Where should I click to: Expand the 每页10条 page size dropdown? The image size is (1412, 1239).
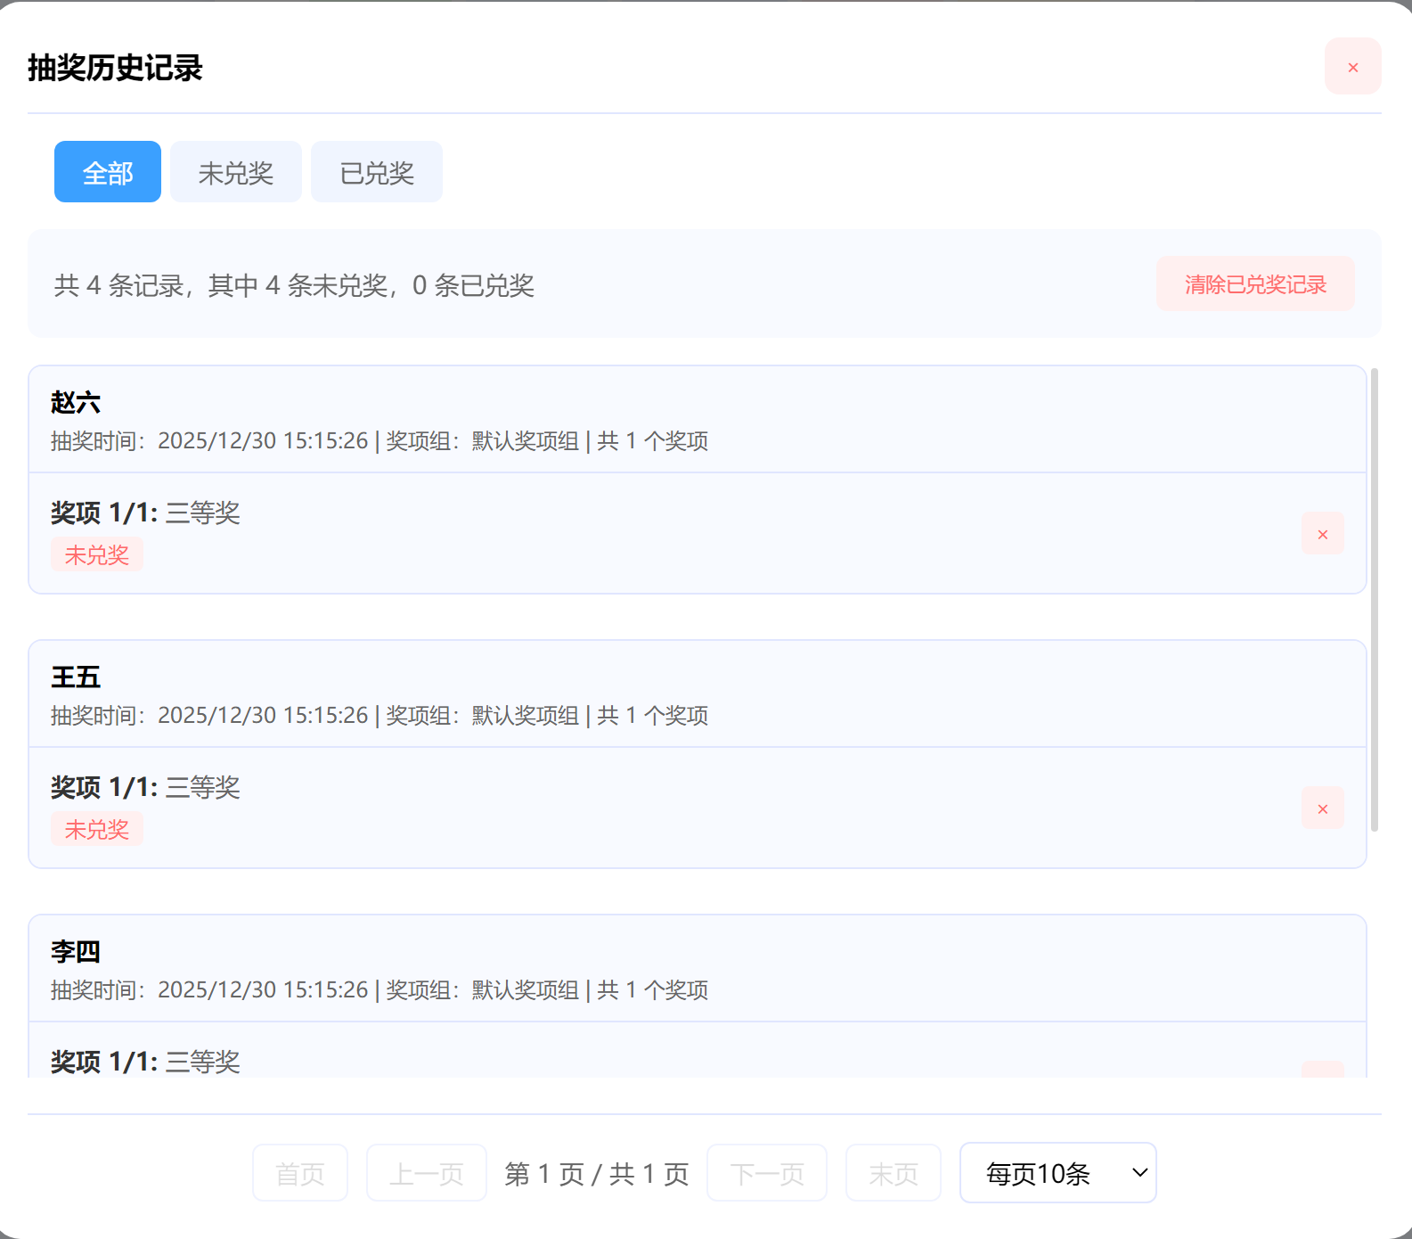pos(1057,1173)
